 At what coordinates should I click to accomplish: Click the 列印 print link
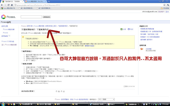coord(132,29)
